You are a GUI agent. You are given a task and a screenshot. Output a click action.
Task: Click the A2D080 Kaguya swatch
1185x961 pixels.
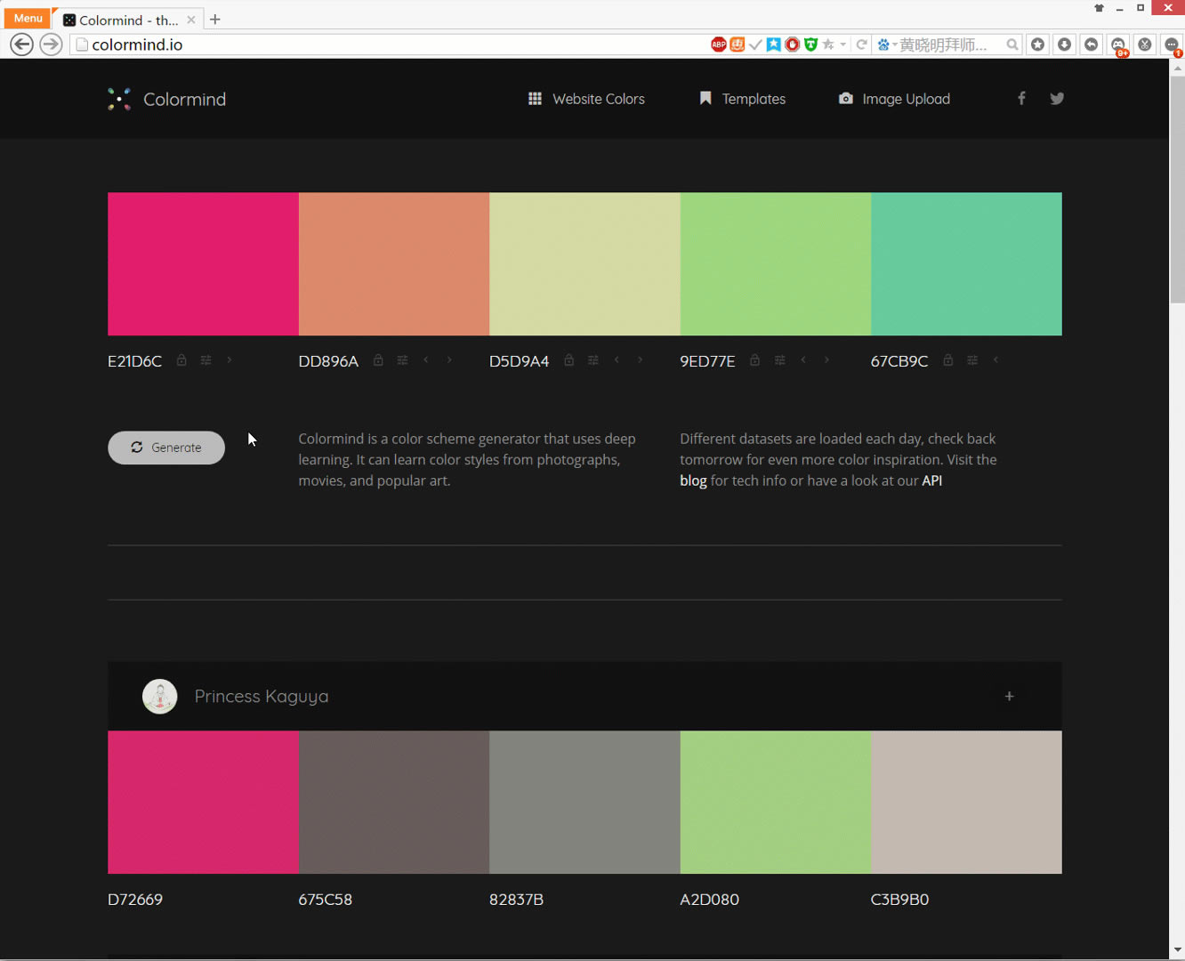coord(776,803)
